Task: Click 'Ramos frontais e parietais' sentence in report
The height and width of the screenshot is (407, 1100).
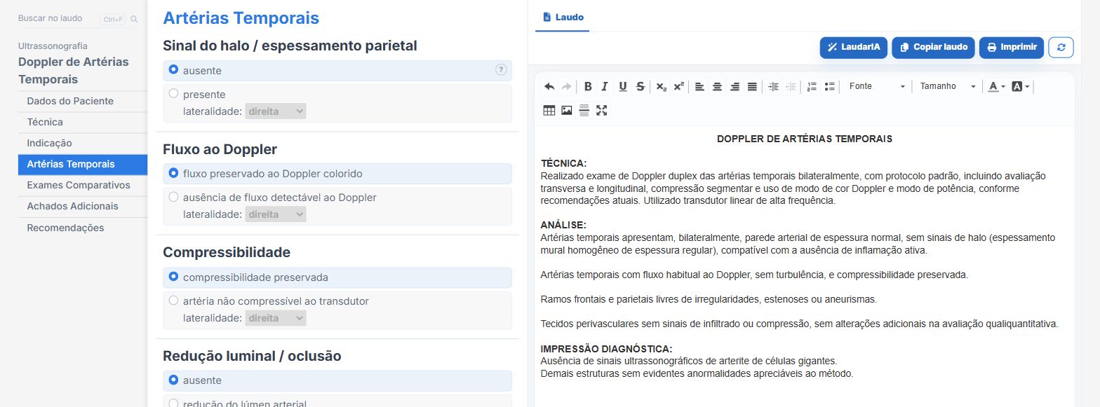Action: pos(709,299)
